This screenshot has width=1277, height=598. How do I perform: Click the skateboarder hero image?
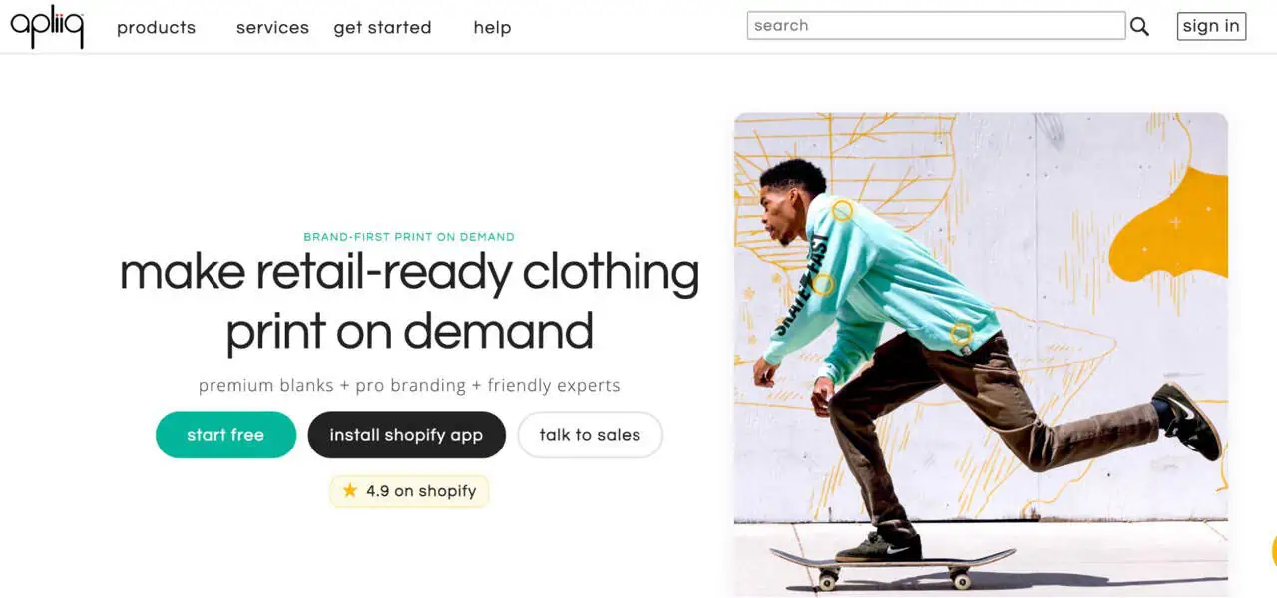tap(981, 354)
